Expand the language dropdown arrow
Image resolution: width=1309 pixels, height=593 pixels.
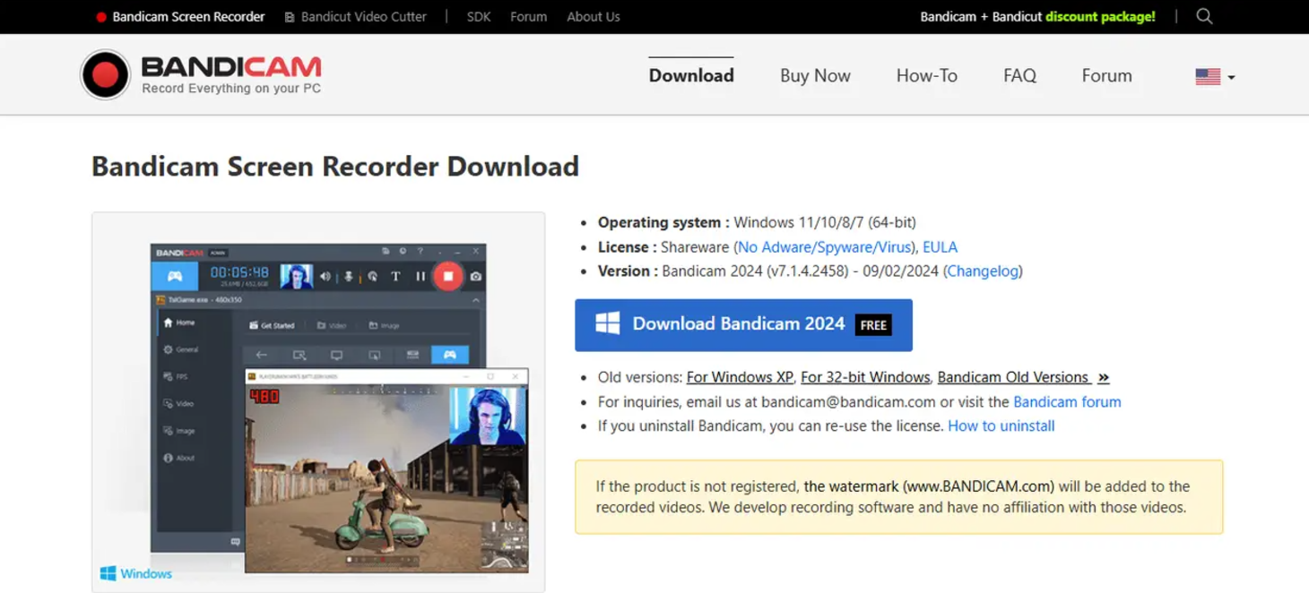1231,78
